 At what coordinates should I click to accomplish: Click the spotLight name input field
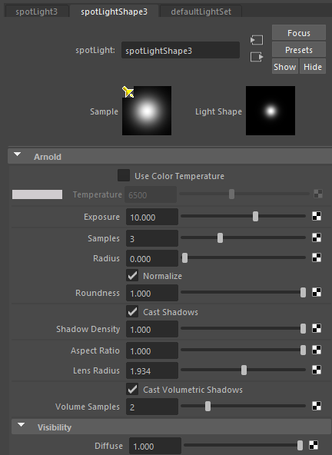181,51
